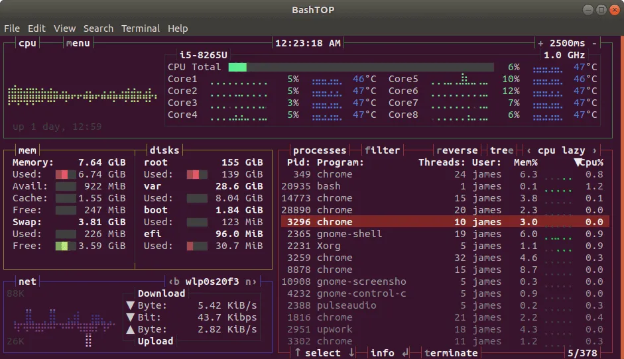
Task: Click the CPU Total usage bar
Action: click(x=361, y=67)
